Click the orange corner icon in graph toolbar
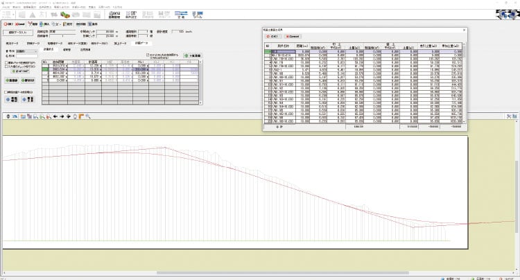Screen dimensions: 520x280 tap(81, 116)
